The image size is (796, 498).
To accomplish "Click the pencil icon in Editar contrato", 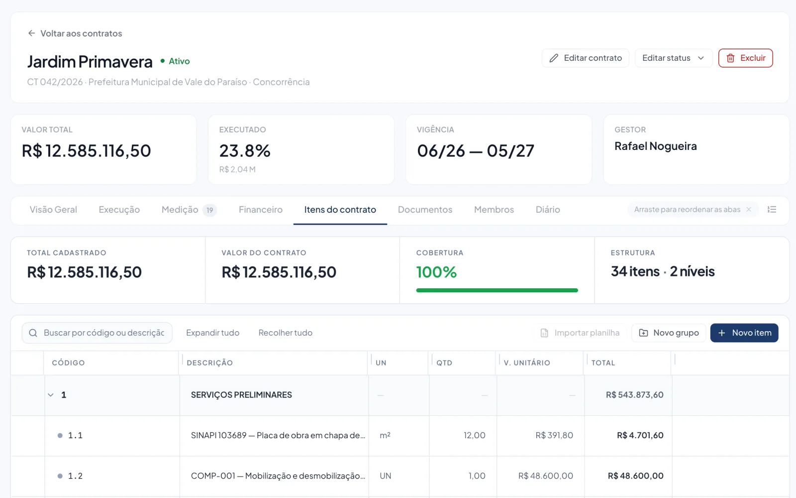I will [554, 58].
